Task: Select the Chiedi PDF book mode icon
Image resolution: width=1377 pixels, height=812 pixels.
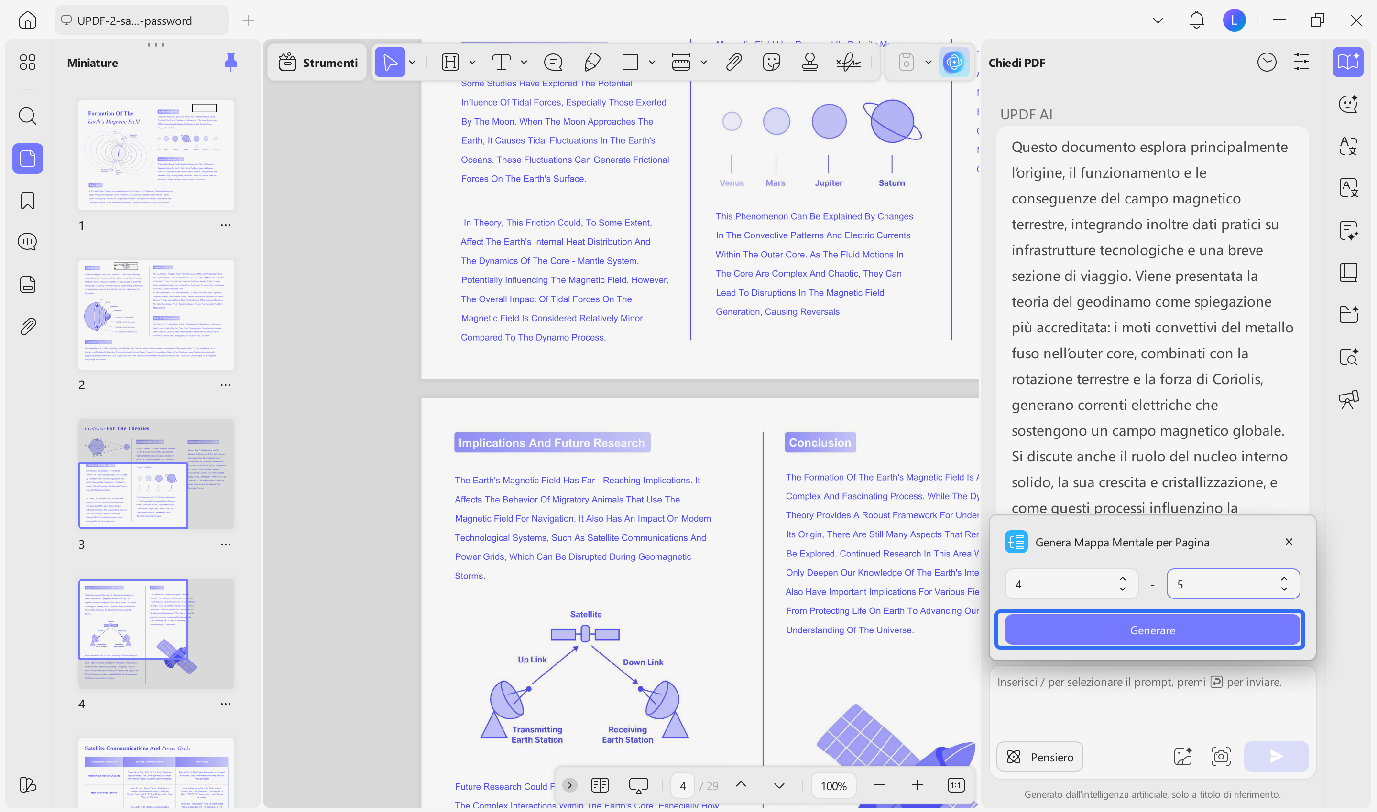Action: pyautogui.click(x=1348, y=62)
